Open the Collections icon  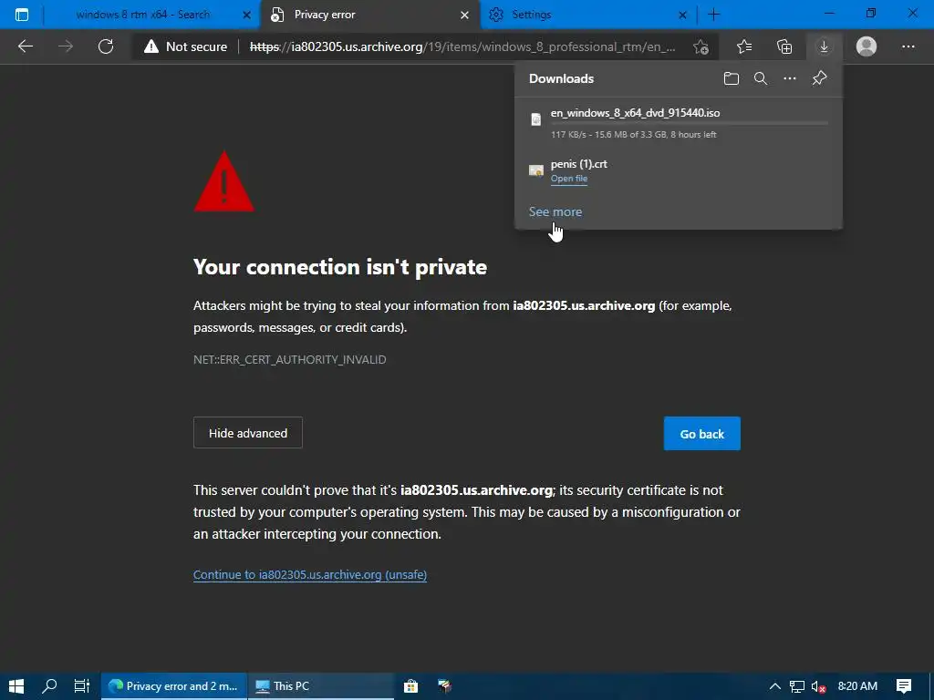tap(784, 46)
